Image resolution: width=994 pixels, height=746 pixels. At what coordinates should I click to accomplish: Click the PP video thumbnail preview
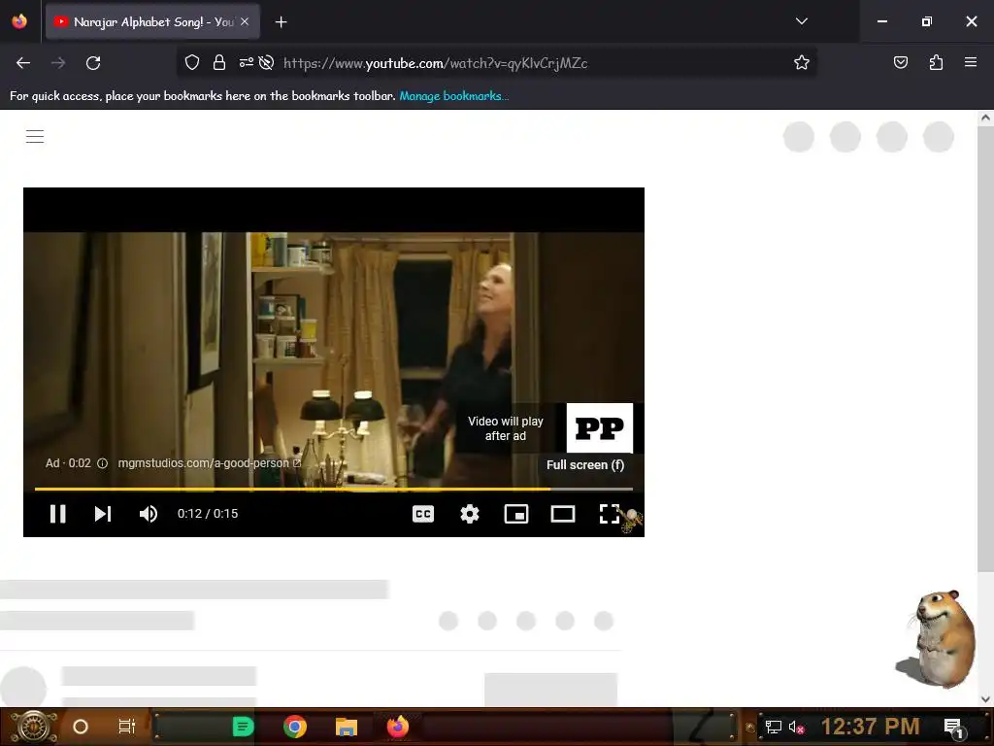click(599, 428)
